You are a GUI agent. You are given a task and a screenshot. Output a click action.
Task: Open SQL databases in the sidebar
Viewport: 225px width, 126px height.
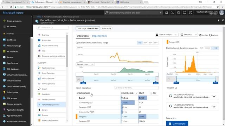tap(13, 69)
